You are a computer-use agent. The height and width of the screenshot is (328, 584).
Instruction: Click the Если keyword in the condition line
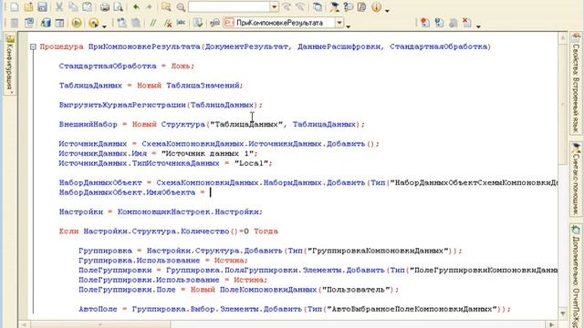(68, 231)
